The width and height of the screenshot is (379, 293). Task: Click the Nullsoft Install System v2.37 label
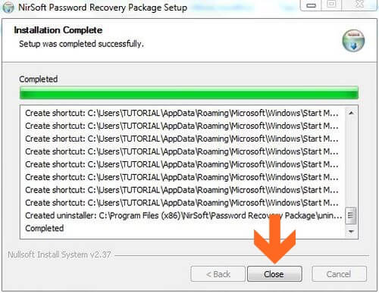point(59,254)
